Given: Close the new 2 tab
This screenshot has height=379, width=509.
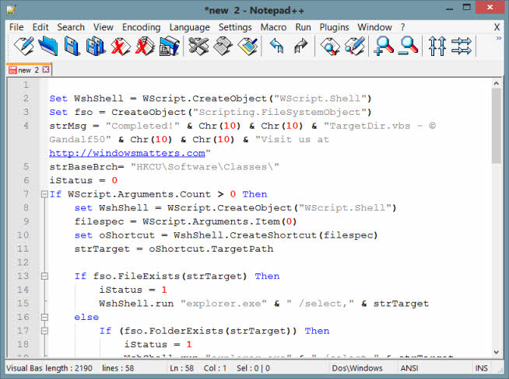Looking at the screenshot, I should [46, 69].
